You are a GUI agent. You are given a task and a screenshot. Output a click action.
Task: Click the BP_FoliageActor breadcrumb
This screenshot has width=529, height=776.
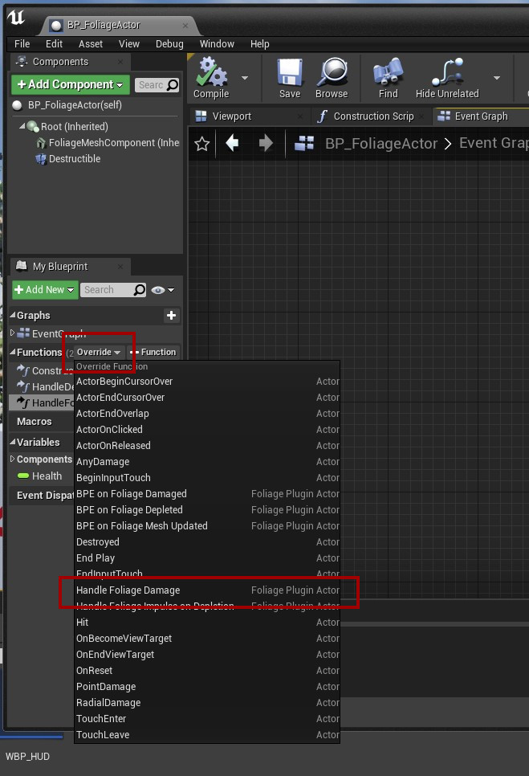381,144
